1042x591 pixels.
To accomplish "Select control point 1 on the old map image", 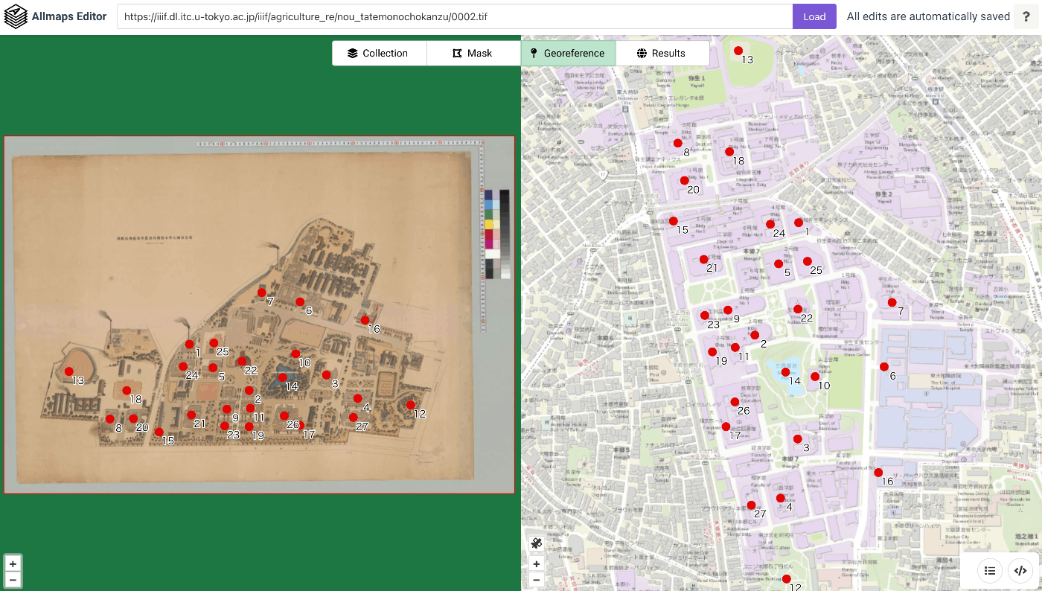I will [190, 344].
